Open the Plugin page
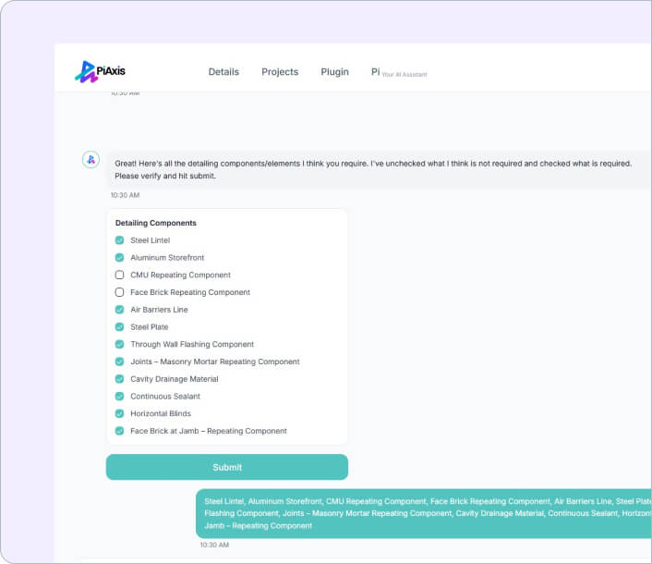 tap(334, 72)
